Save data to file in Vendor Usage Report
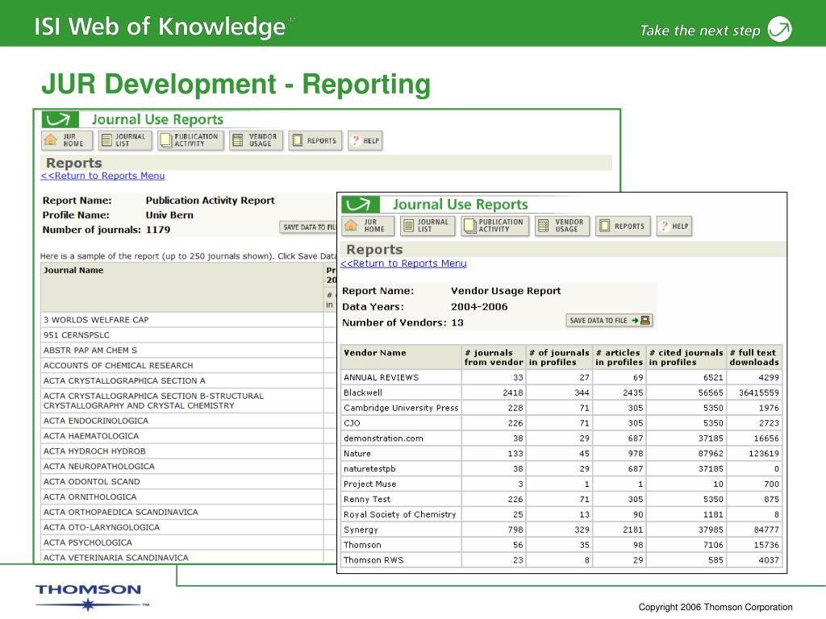 (x=609, y=321)
